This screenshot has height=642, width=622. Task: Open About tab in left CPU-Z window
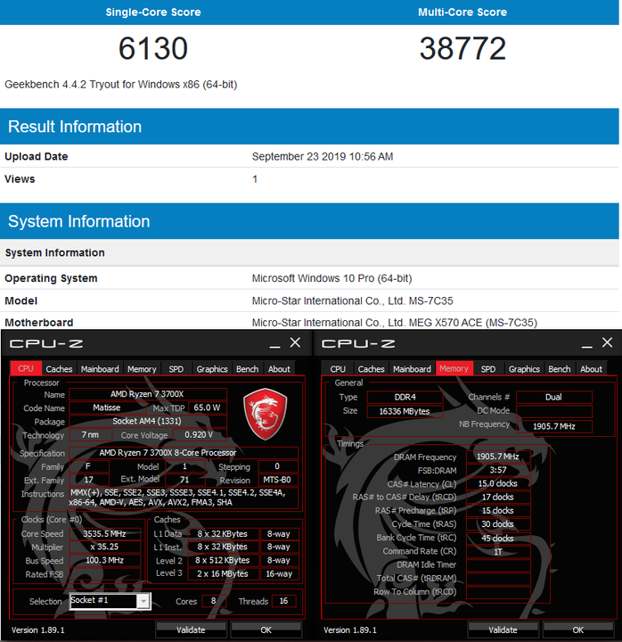click(x=279, y=368)
